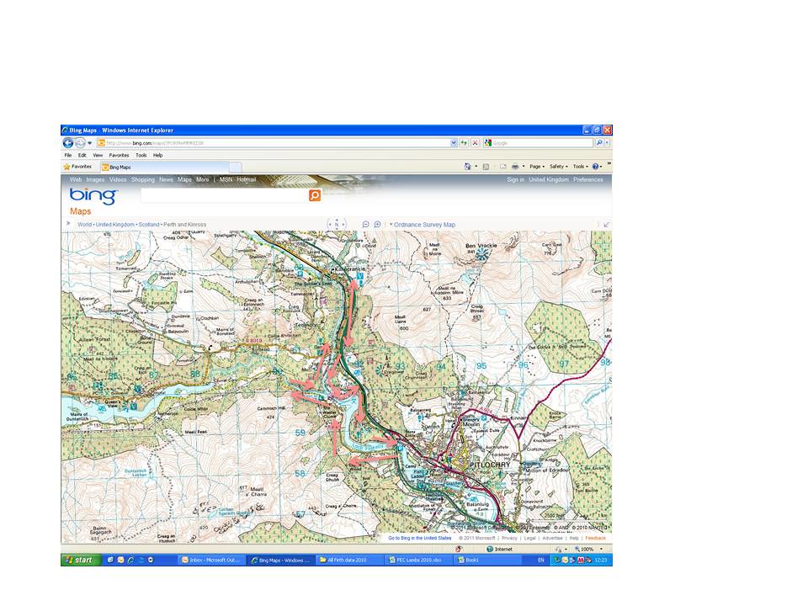Open the File menu
Image resolution: width=808 pixels, height=606 pixels.
click(x=68, y=155)
